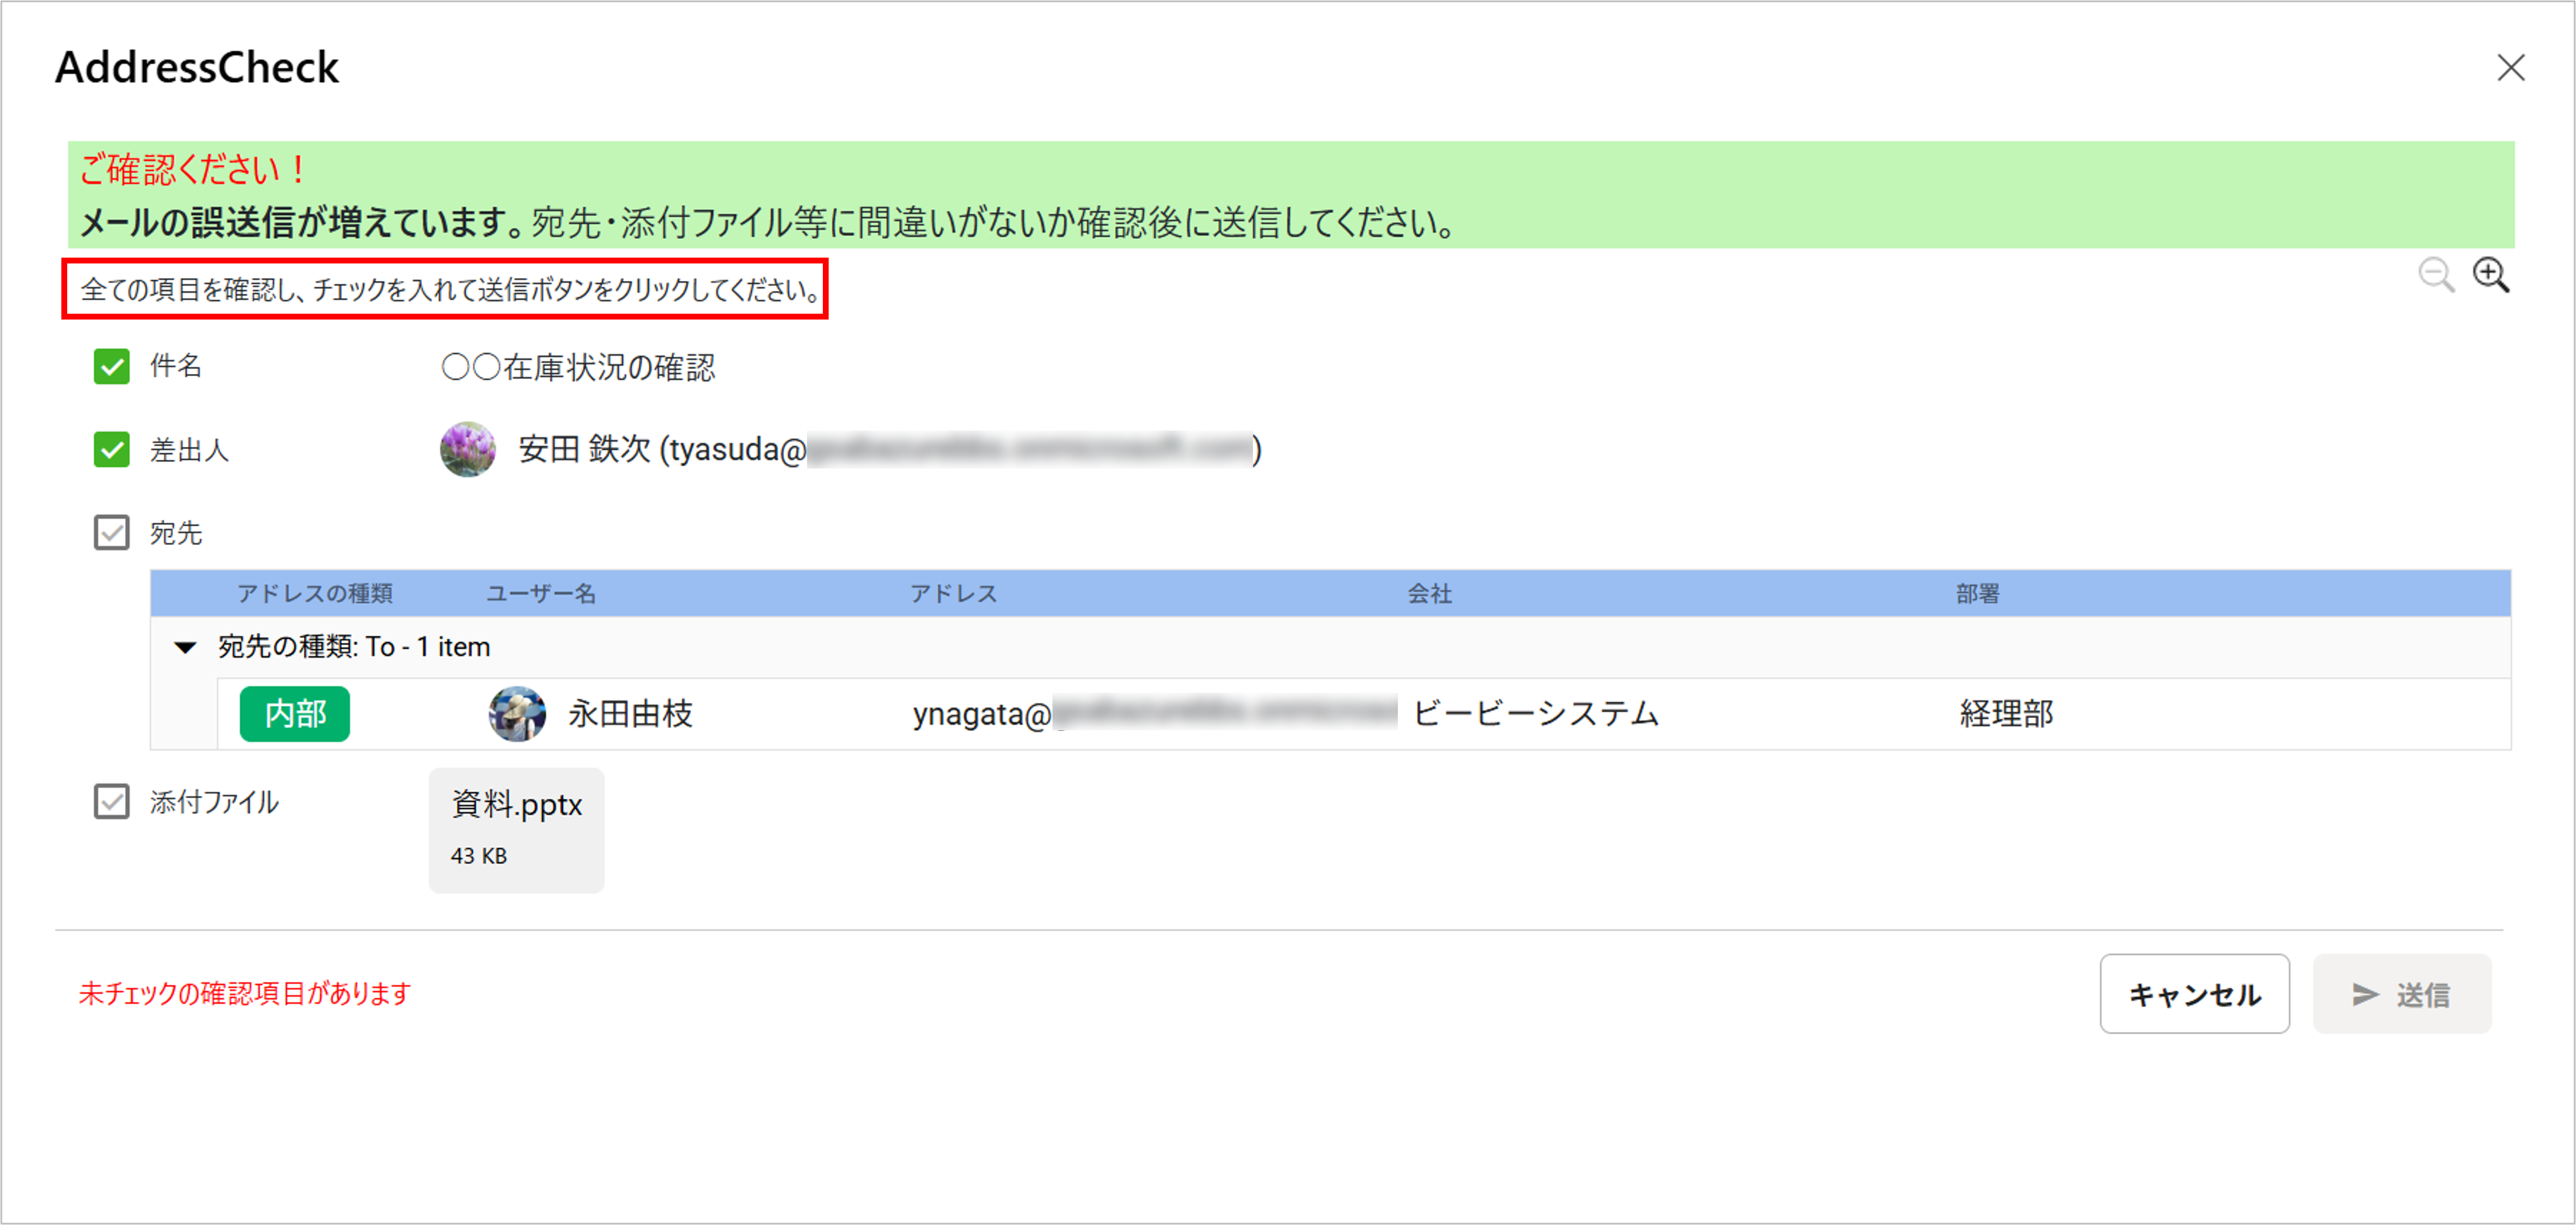Uncheck the 差出人 checkbox
The height and width of the screenshot is (1225, 2576).
[111, 450]
